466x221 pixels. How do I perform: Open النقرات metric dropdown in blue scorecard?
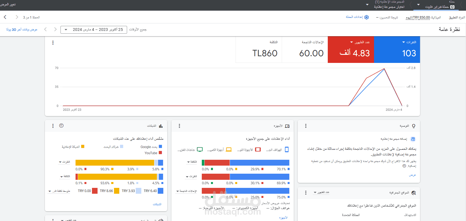click(409, 42)
